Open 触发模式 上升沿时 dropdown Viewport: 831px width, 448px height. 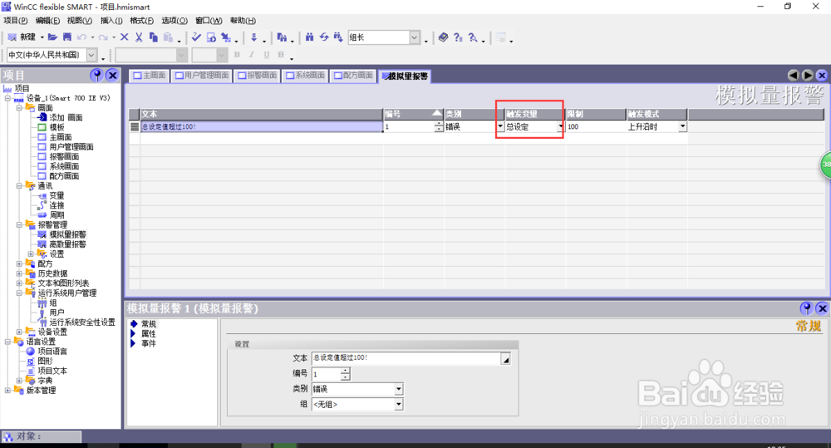682,126
